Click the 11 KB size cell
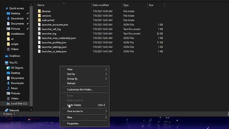 click(x=160, y=42)
